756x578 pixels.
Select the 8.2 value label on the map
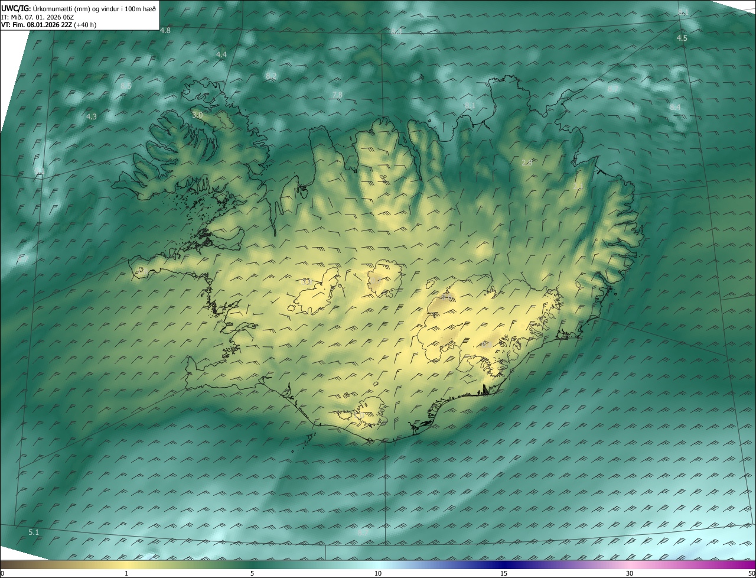point(271,76)
